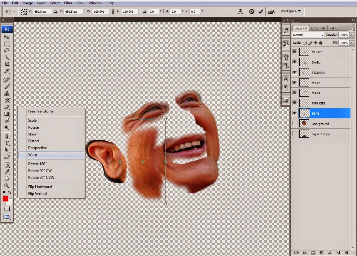Open the Filter menu

point(68,3)
